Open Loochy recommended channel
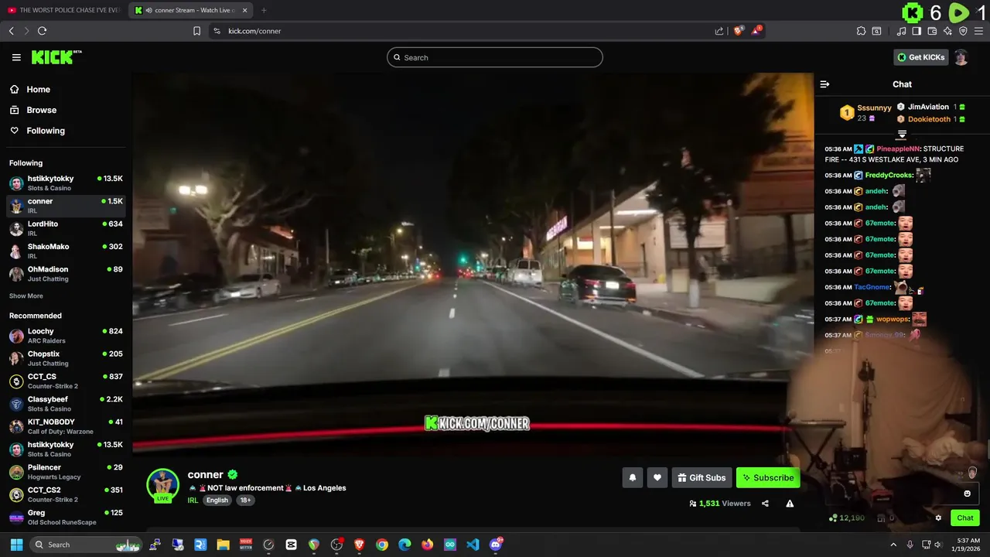The image size is (990, 557). tap(66, 336)
